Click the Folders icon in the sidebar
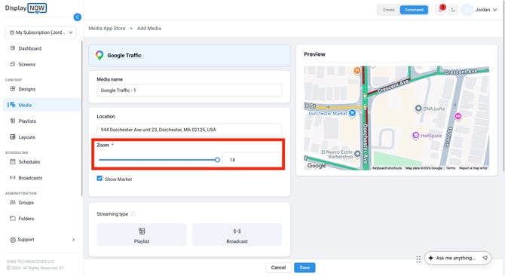Viewport: 505px width, 276px height. [13, 218]
